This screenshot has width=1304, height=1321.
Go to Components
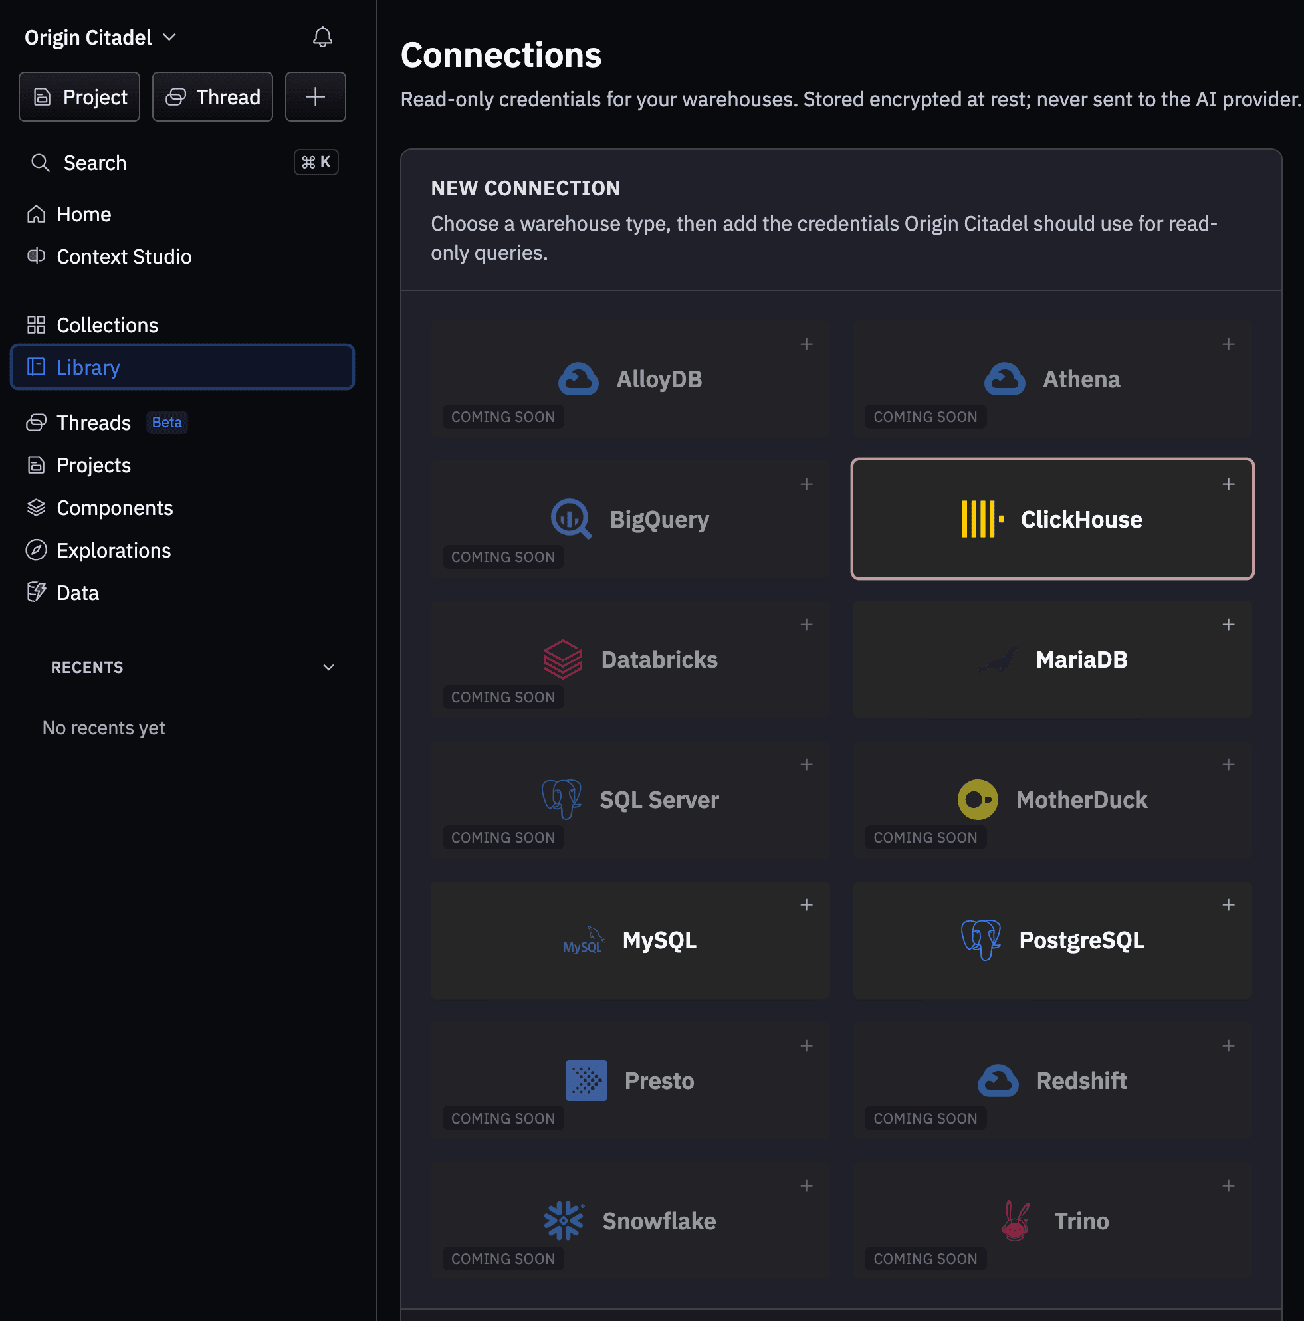pyautogui.click(x=183, y=508)
